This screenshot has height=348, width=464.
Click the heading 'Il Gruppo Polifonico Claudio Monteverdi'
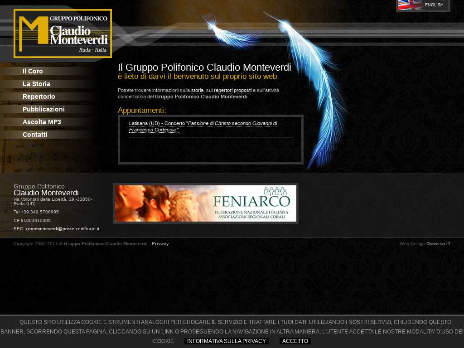pyautogui.click(x=204, y=68)
